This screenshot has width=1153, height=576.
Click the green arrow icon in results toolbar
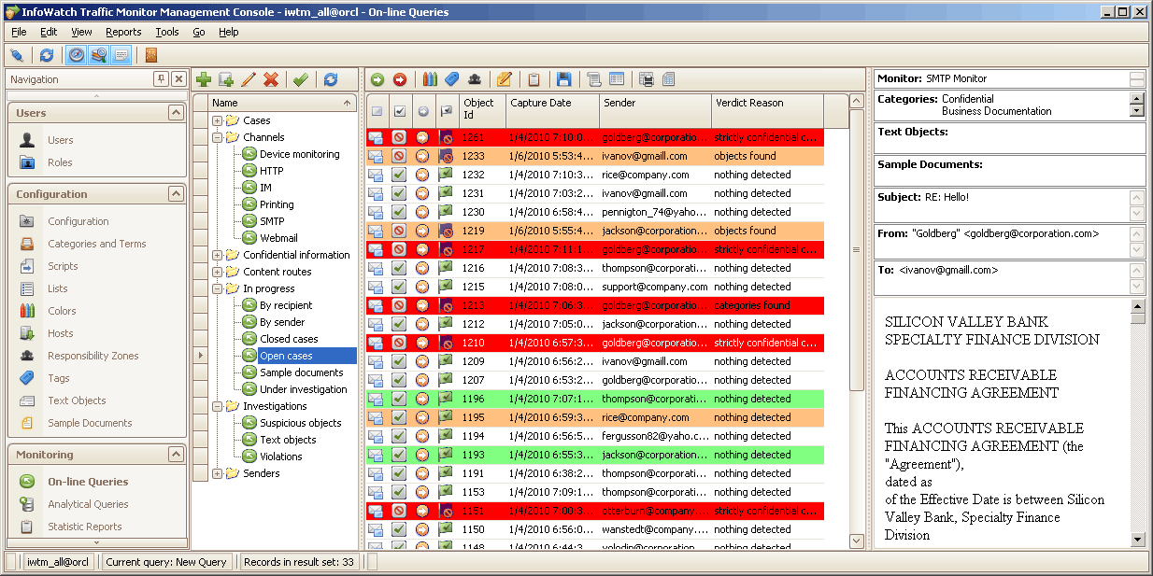(377, 80)
